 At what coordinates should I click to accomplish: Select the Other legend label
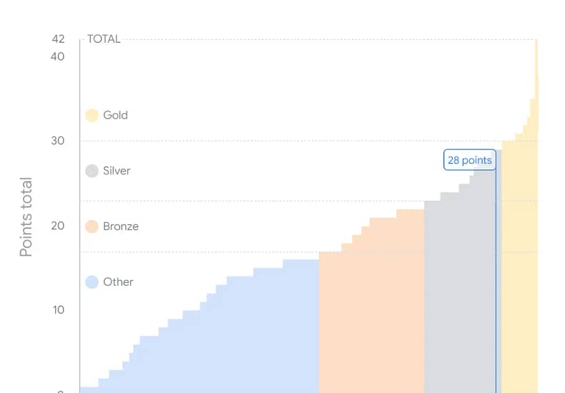(x=118, y=282)
